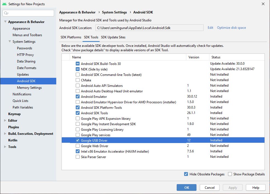Viewport: 270px width, 194px height.
Task: Click 'Update Available: 21.3.6528147' status
Action: (232, 69)
